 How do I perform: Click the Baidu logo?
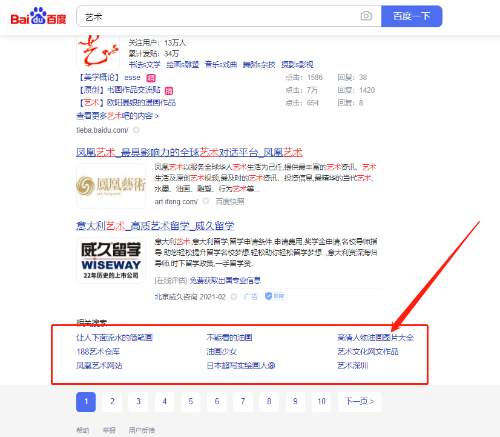click(x=38, y=16)
